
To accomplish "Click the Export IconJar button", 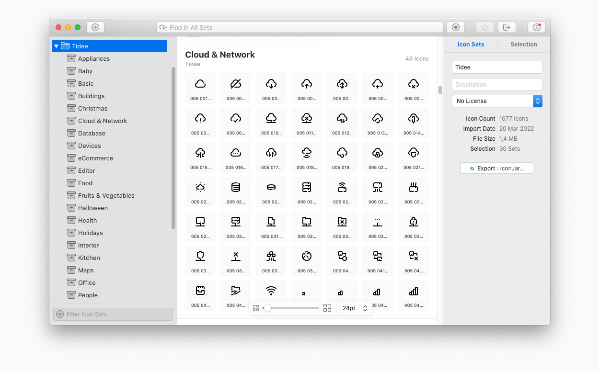I will 497,168.
